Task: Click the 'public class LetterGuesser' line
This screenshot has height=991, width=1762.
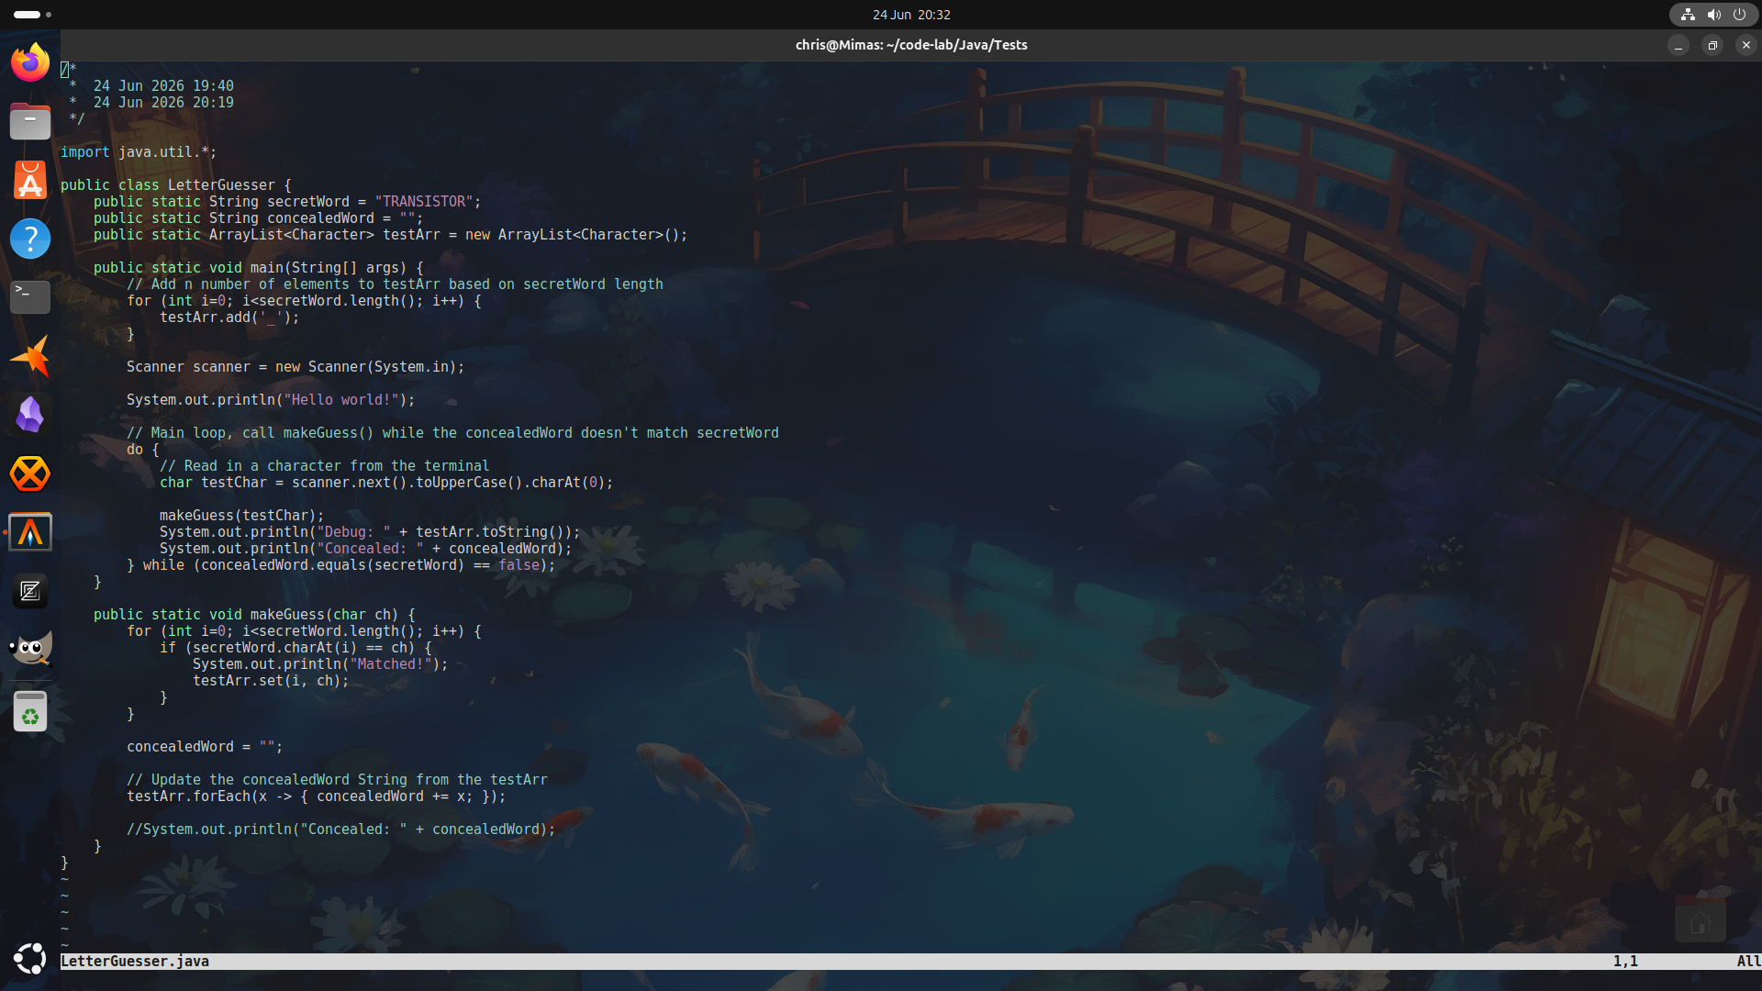Action: tap(175, 185)
